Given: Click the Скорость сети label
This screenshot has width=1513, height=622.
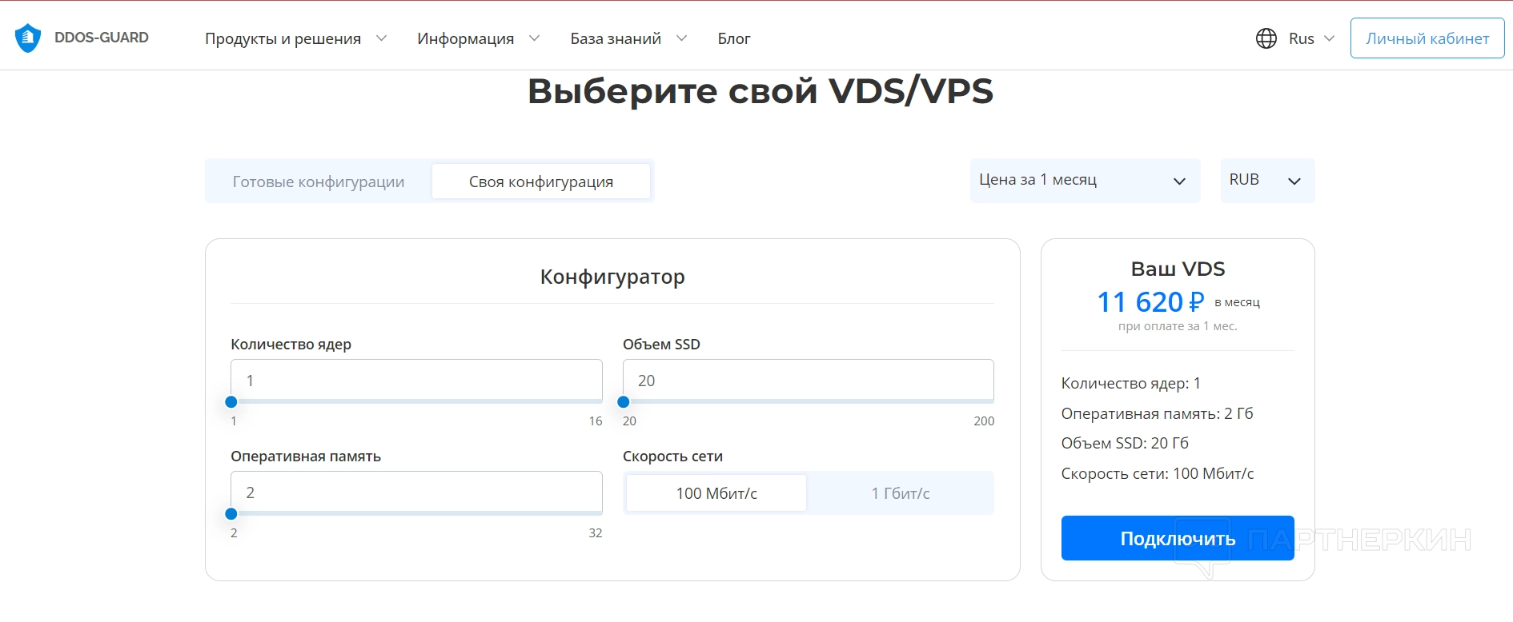Looking at the screenshot, I should (672, 457).
